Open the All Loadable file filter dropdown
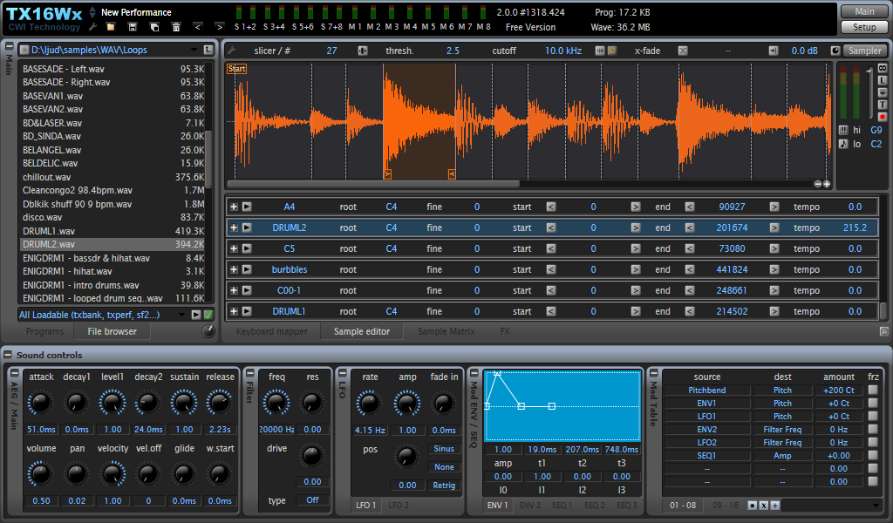The image size is (893, 523). [181, 315]
